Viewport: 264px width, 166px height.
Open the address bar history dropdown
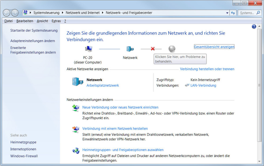click(227, 13)
